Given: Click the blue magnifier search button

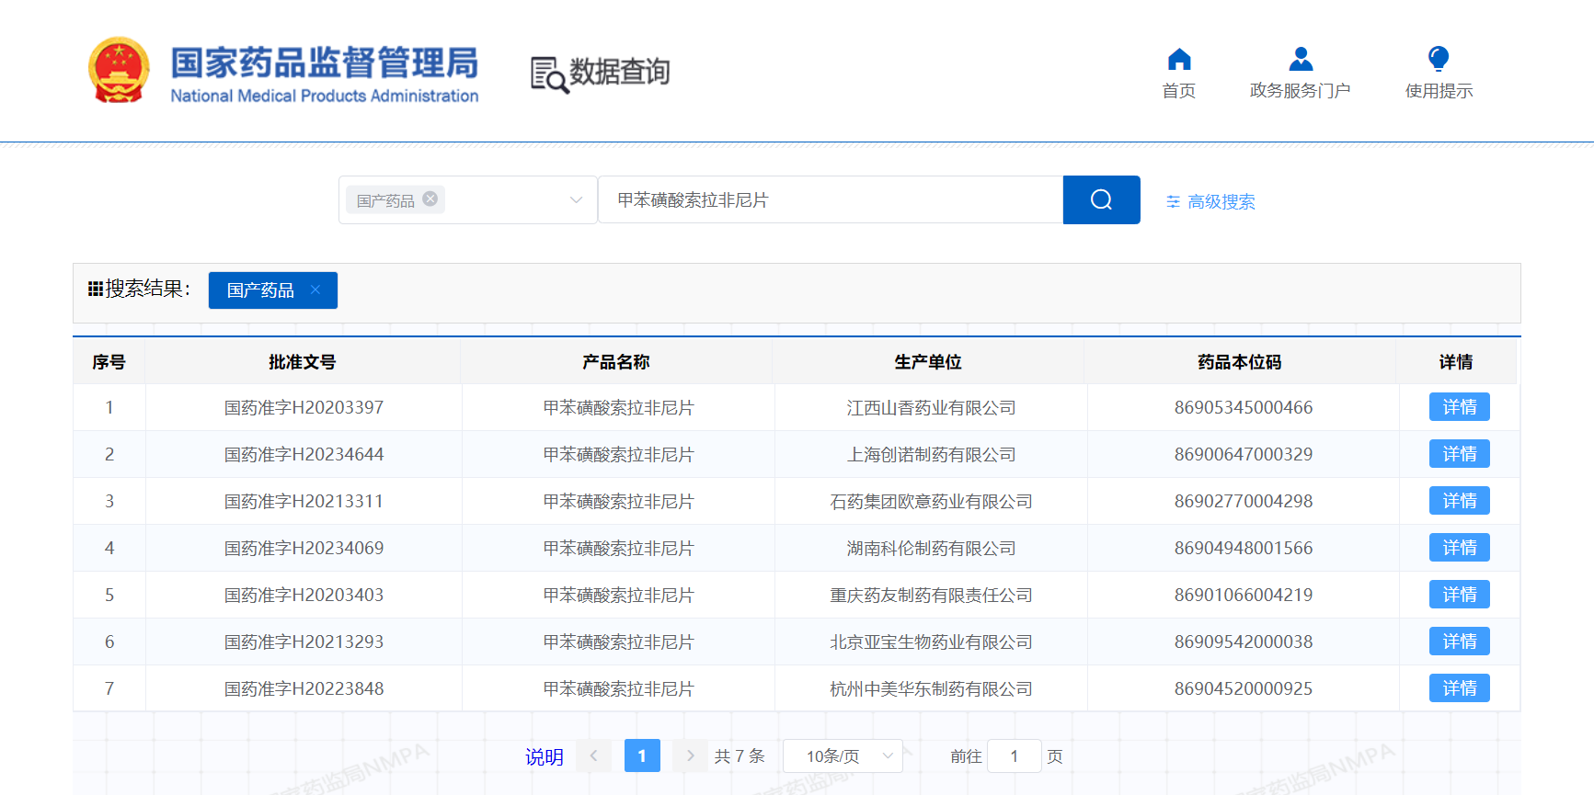Looking at the screenshot, I should point(1101,199).
